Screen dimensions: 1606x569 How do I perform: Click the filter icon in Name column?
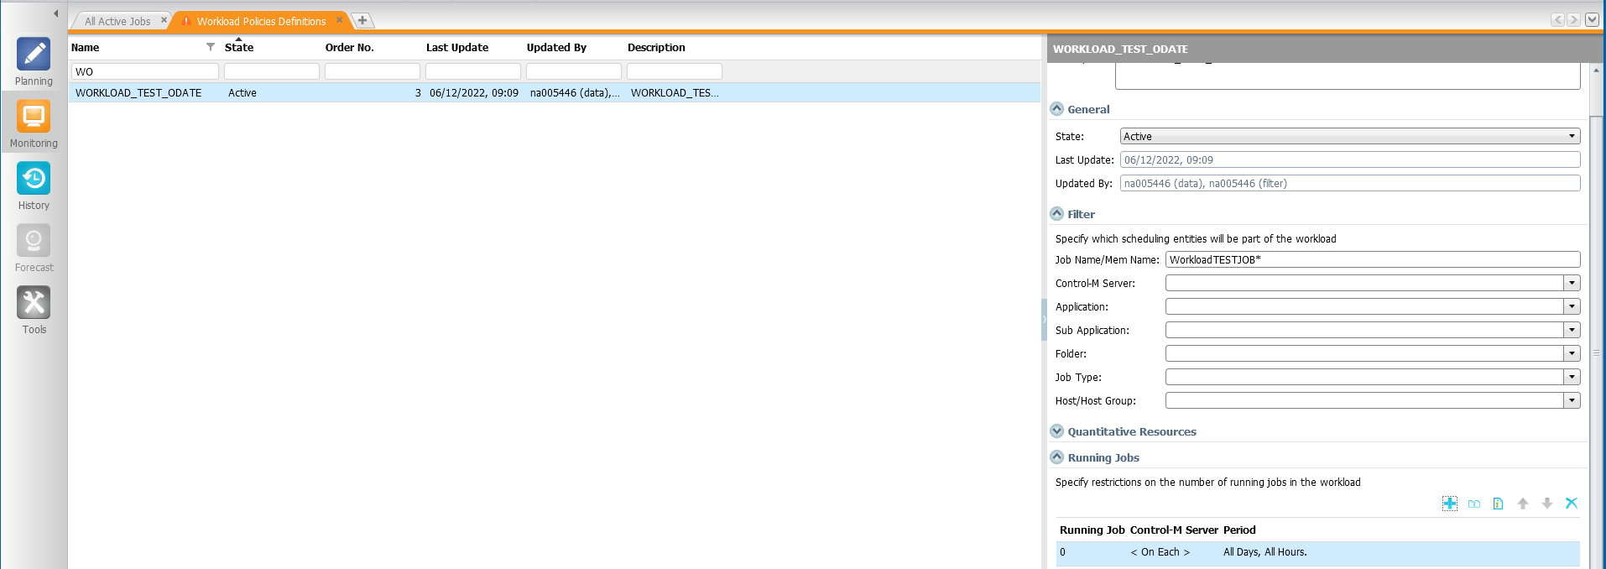coord(211,47)
